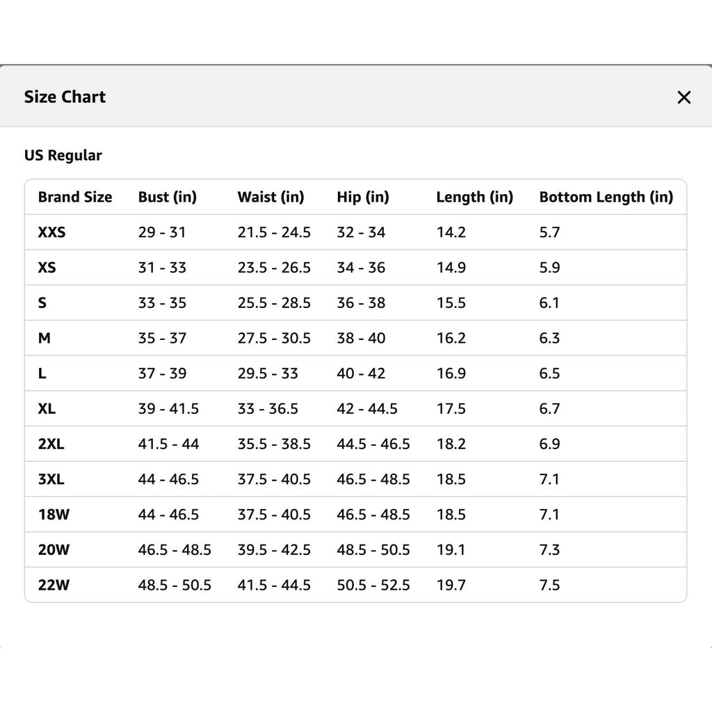This screenshot has height=712, width=712.
Task: Select 20W waist value '39.5 - 42.5'
Action: pos(274,549)
